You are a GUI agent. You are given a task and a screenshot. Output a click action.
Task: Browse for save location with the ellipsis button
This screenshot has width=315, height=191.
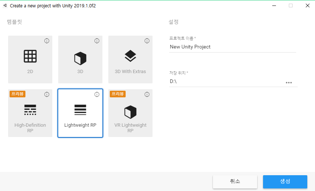pos(289,83)
